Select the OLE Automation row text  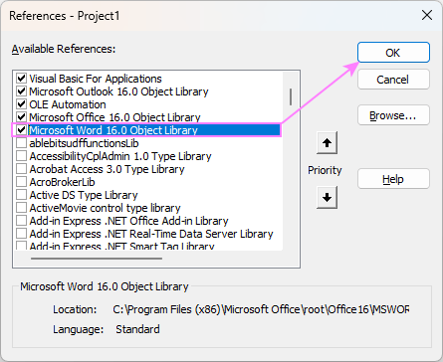point(68,104)
